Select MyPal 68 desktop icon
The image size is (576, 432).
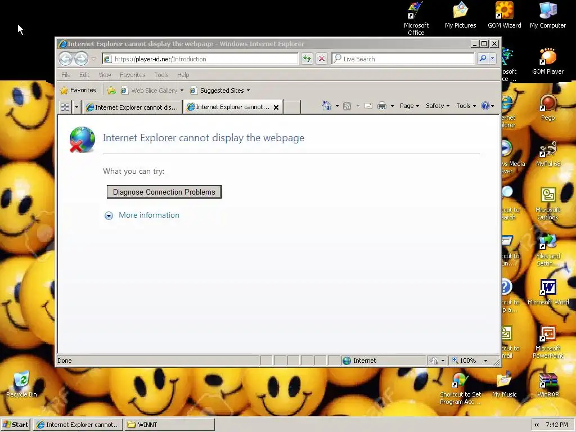548,154
